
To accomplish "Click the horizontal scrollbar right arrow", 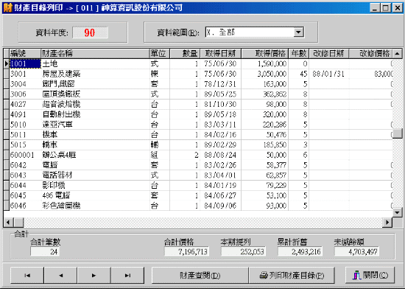I will [x=387, y=222].
